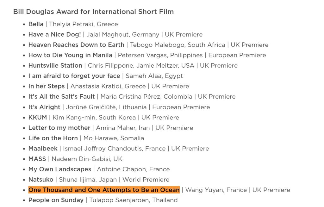This screenshot has width=324, height=207.
Task: Click the film title 'Bella'
Action: tap(36, 24)
